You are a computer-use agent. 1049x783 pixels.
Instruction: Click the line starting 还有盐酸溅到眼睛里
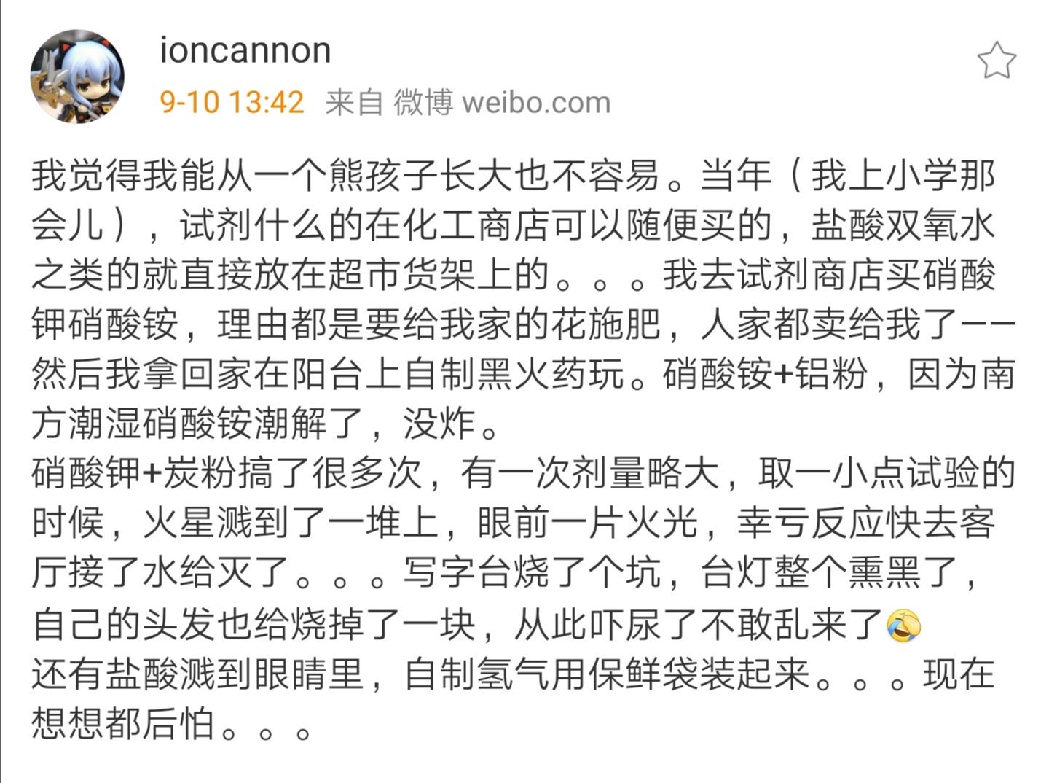(x=514, y=674)
